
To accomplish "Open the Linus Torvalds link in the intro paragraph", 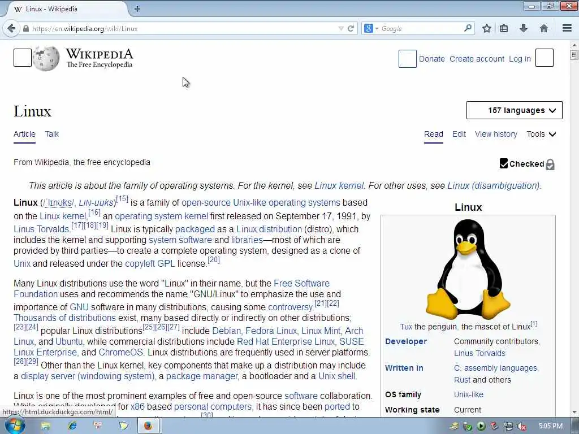I will coord(41,229).
